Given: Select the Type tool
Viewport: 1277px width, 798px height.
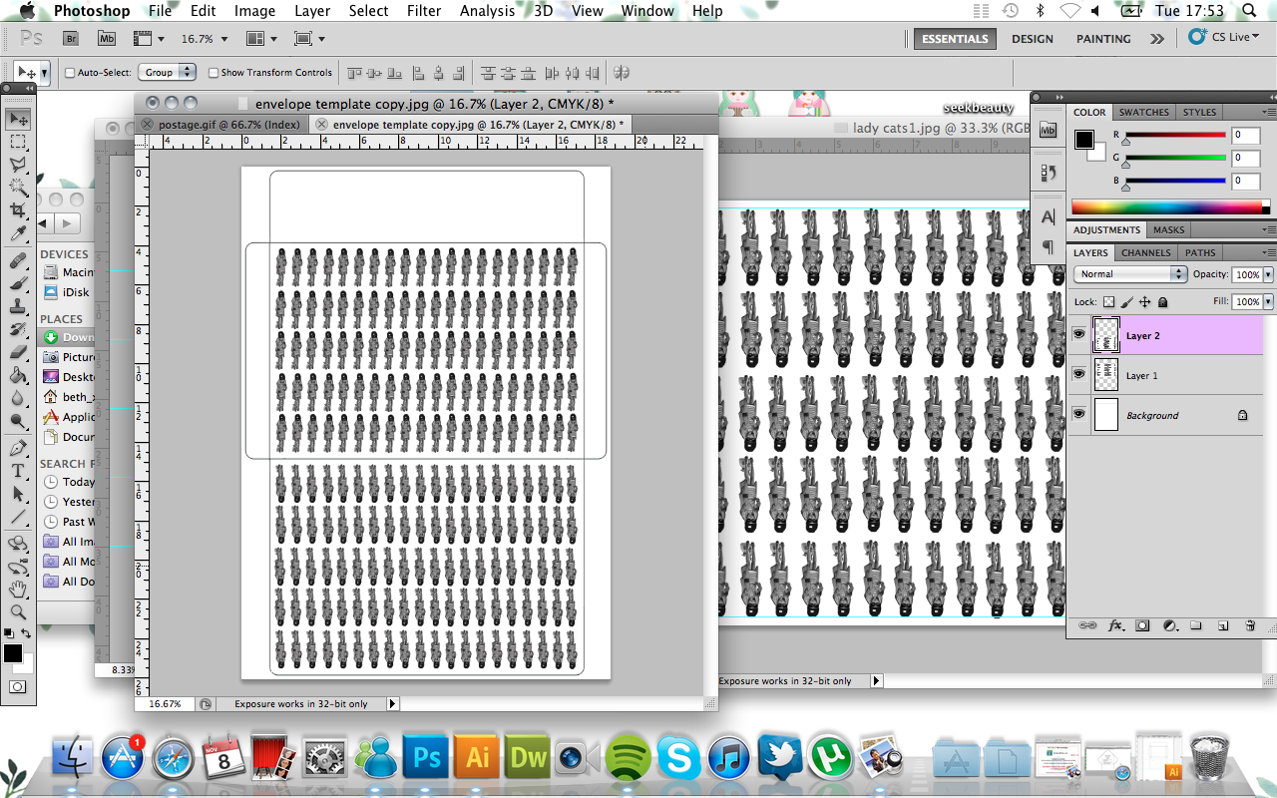Looking at the screenshot, I should [x=18, y=471].
